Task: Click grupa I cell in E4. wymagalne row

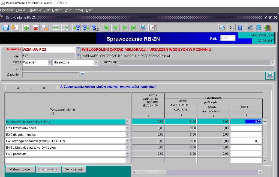Action: point(246,141)
